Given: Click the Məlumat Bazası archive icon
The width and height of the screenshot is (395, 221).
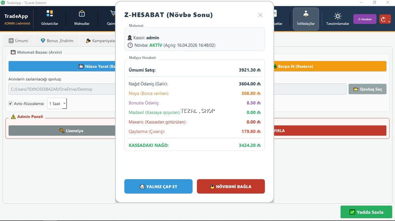Looking at the screenshot, I should tap(13, 52).
